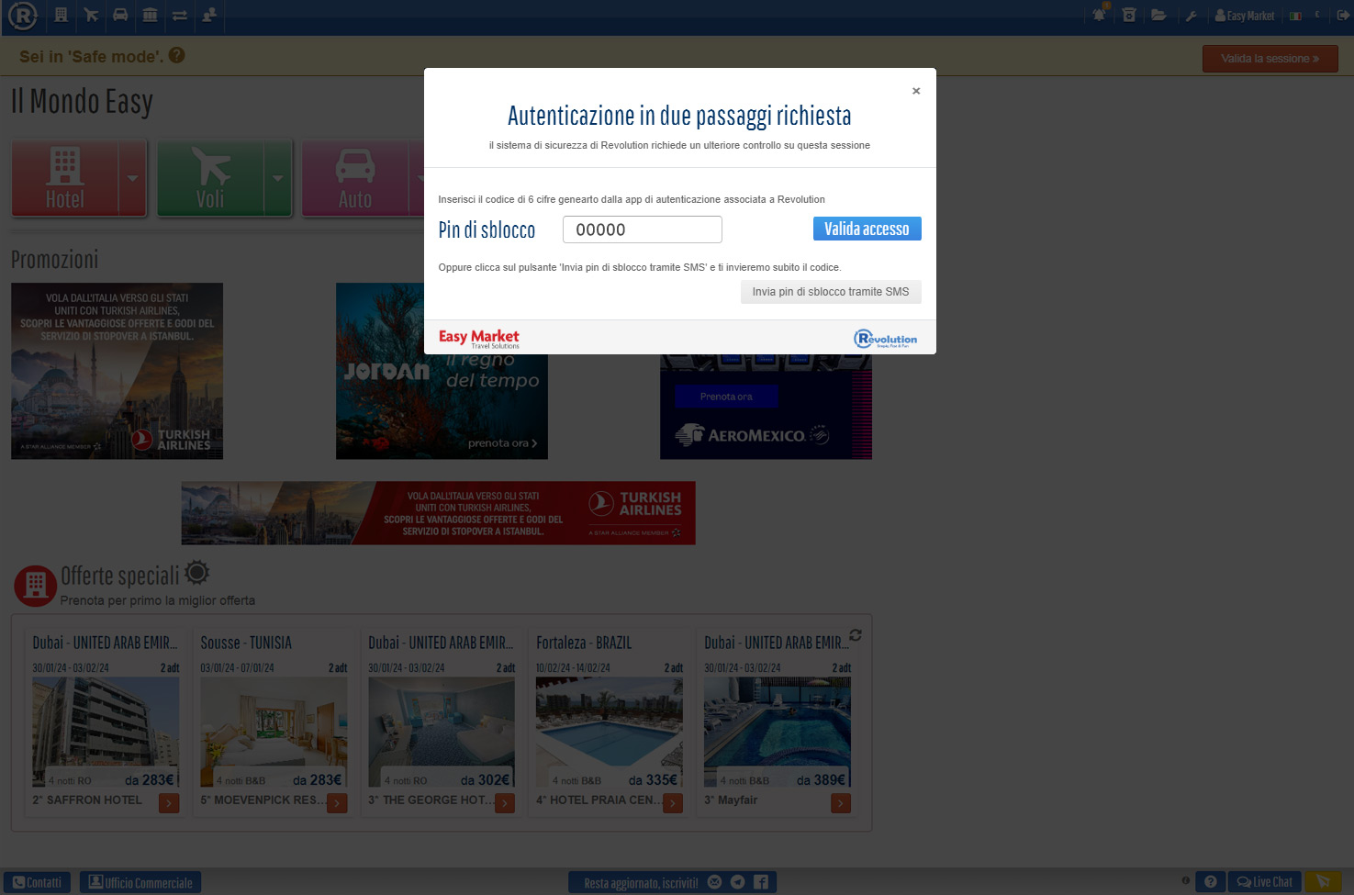Image resolution: width=1354 pixels, height=895 pixels.
Task: Click the Safe mode help question icon
Action: (177, 55)
